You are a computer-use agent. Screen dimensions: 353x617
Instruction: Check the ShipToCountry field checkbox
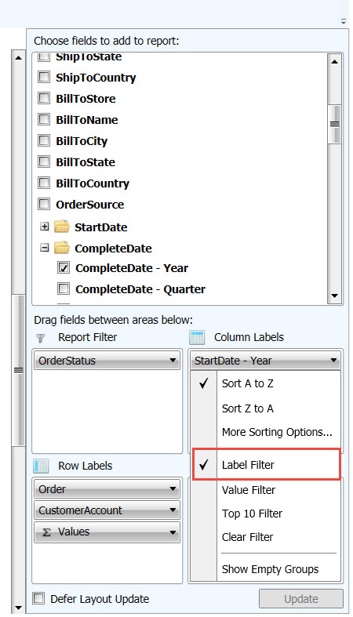(x=44, y=77)
